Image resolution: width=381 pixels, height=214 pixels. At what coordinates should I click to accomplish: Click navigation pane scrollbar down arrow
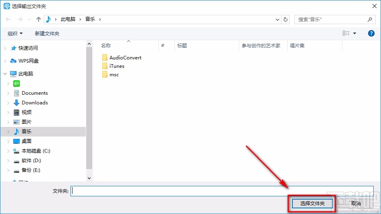[x=89, y=178]
